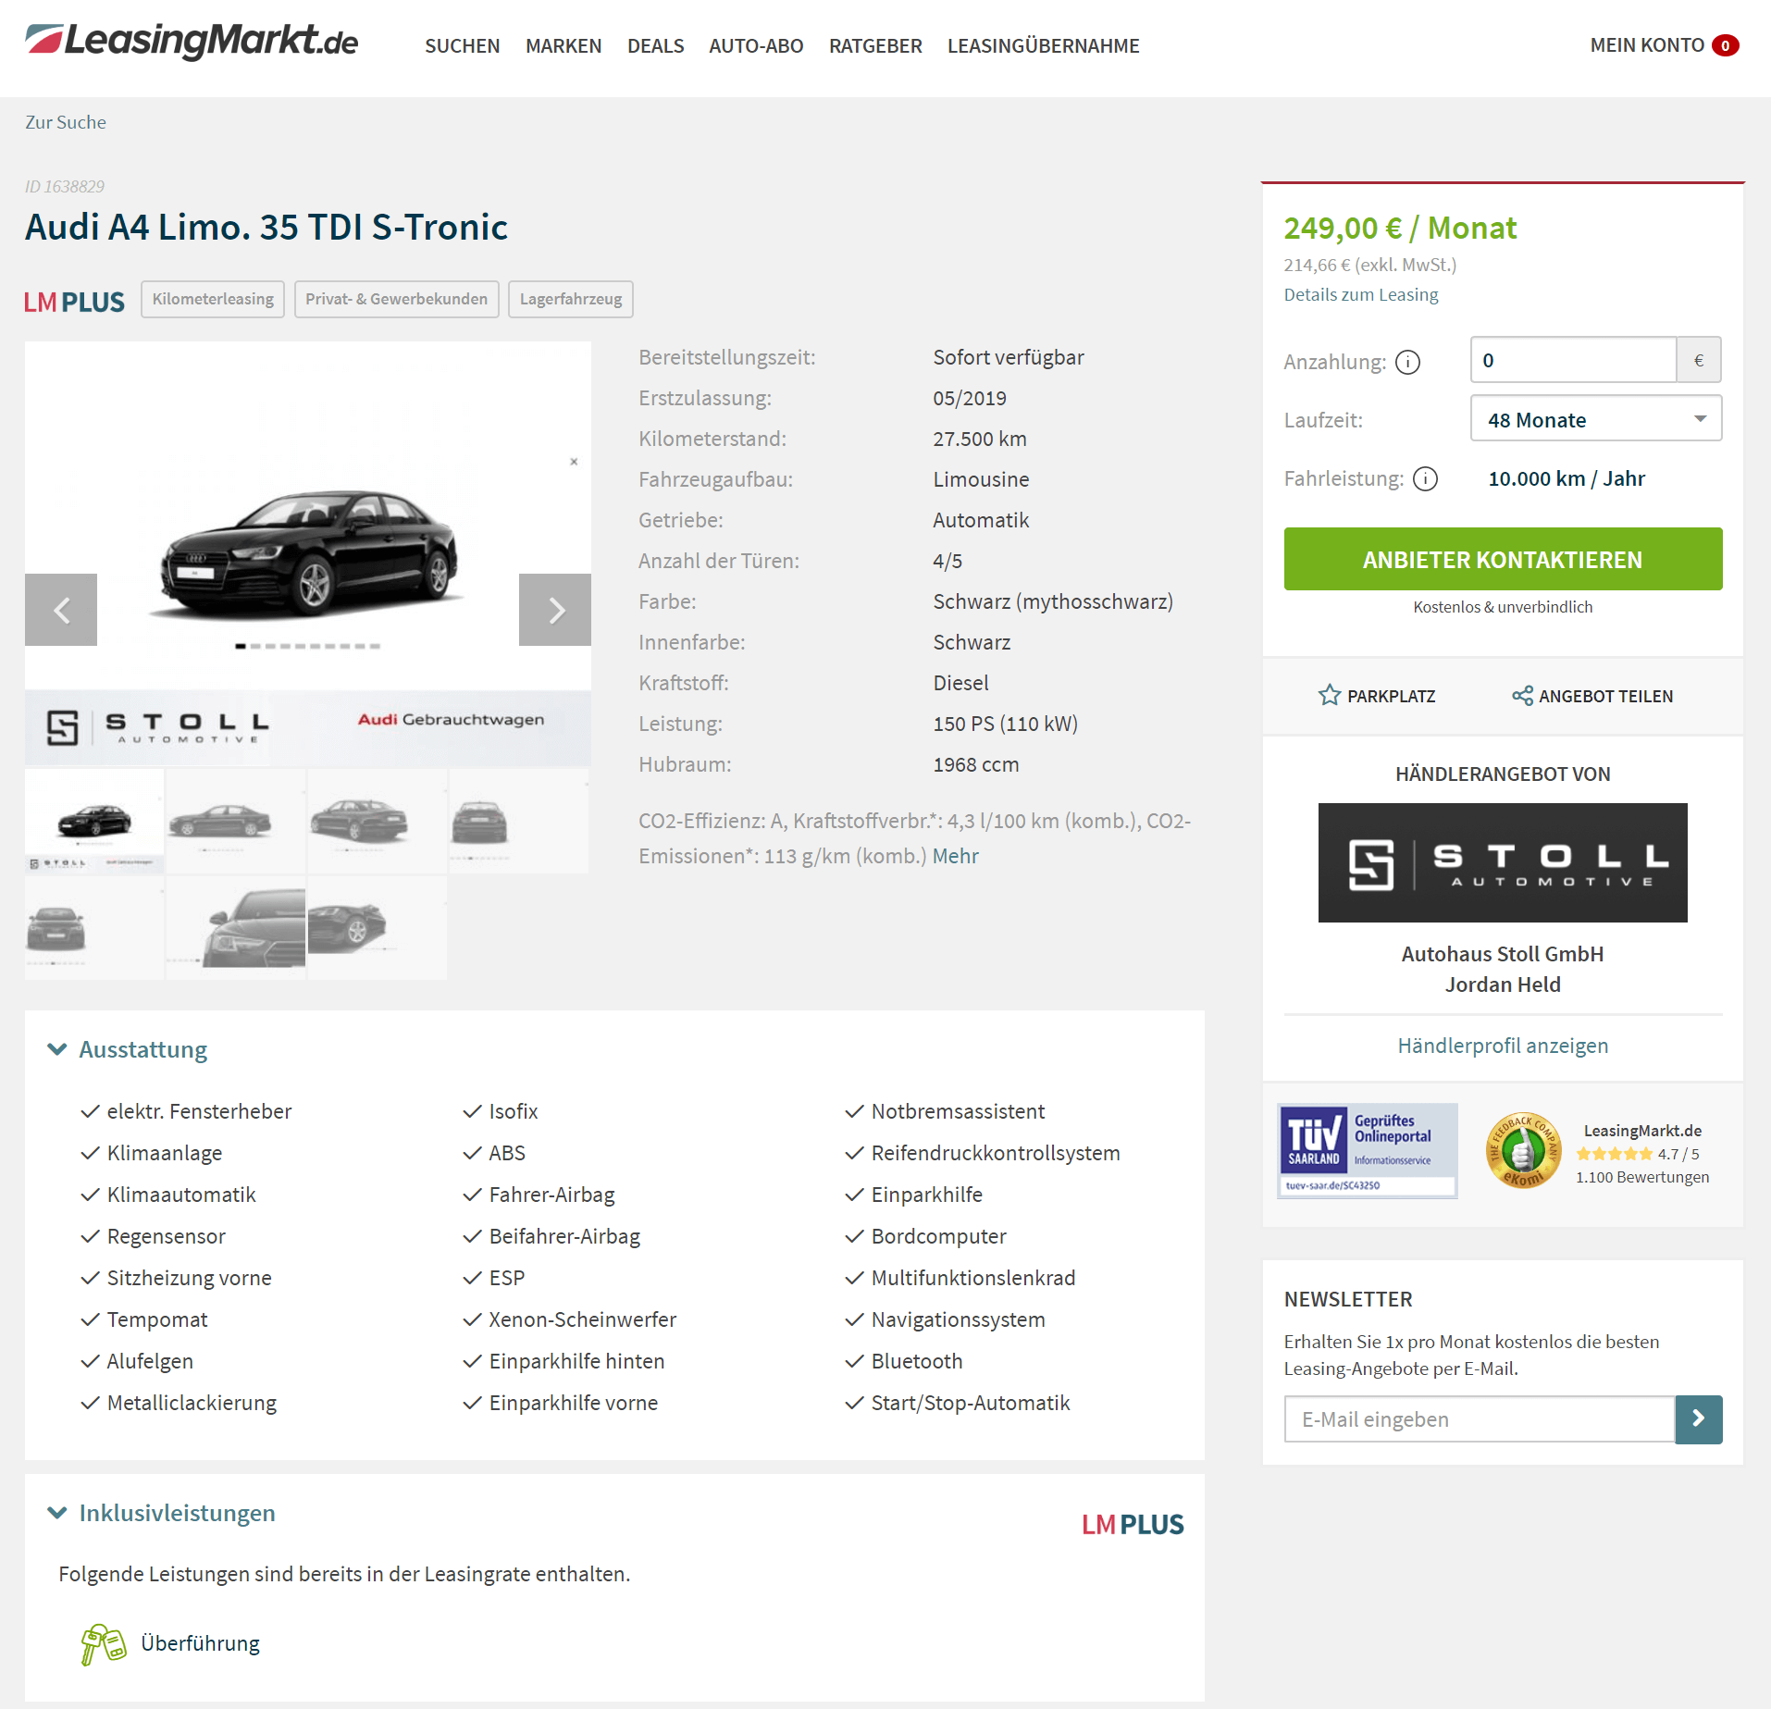The image size is (1771, 1709).
Task: Submit newsletter with arrow button
Action: (1699, 1419)
